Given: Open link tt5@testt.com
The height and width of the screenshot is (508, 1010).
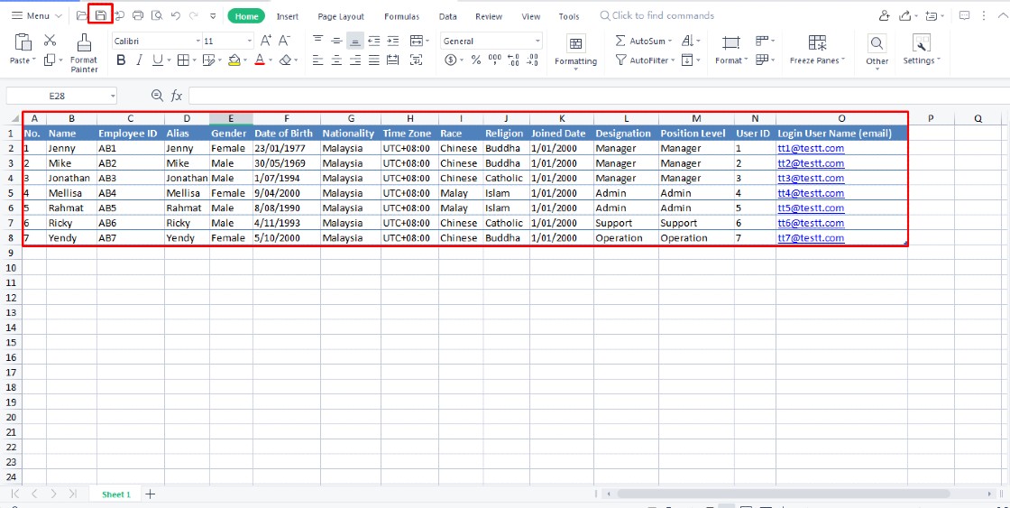Looking at the screenshot, I should [x=811, y=208].
